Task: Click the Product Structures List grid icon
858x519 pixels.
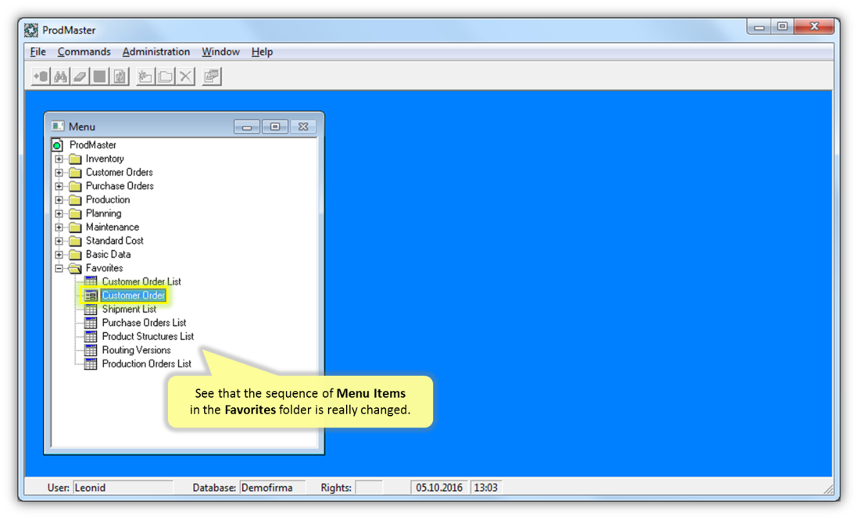Action: [x=91, y=337]
